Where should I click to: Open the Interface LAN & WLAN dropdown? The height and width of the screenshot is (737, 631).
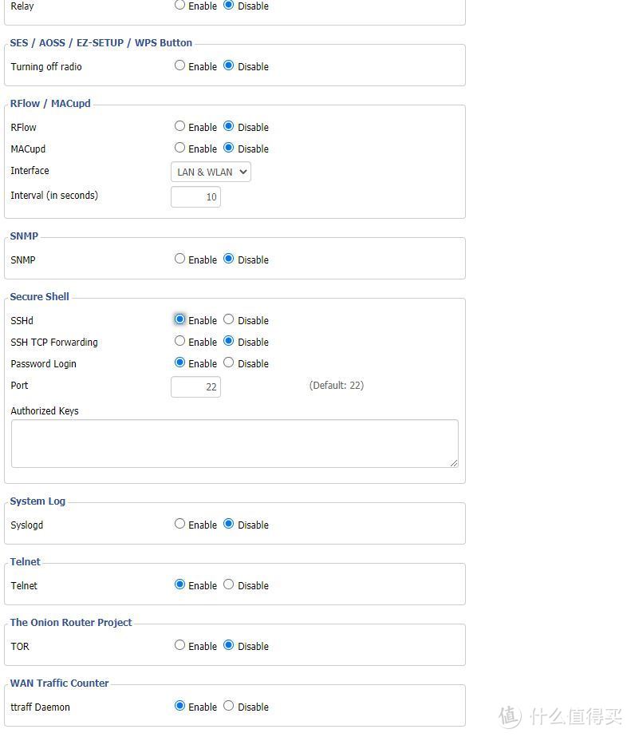click(x=211, y=172)
